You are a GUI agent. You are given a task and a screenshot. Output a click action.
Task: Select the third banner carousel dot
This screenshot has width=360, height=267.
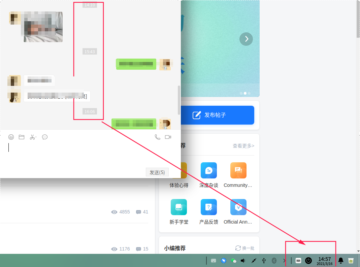[x=249, y=93]
